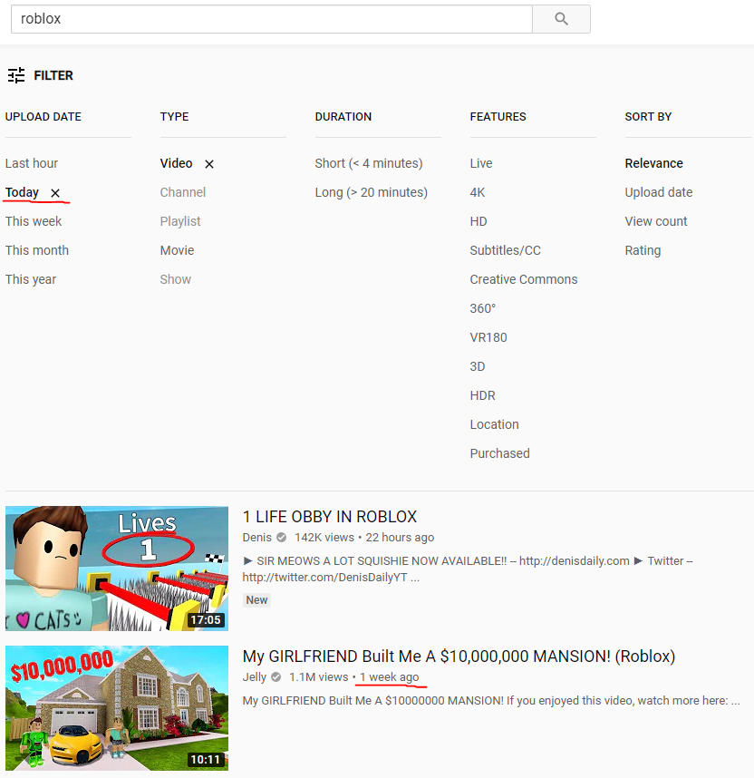Screen dimensions: 754x778
Task: Choose the Show type filter
Action: click(x=176, y=279)
